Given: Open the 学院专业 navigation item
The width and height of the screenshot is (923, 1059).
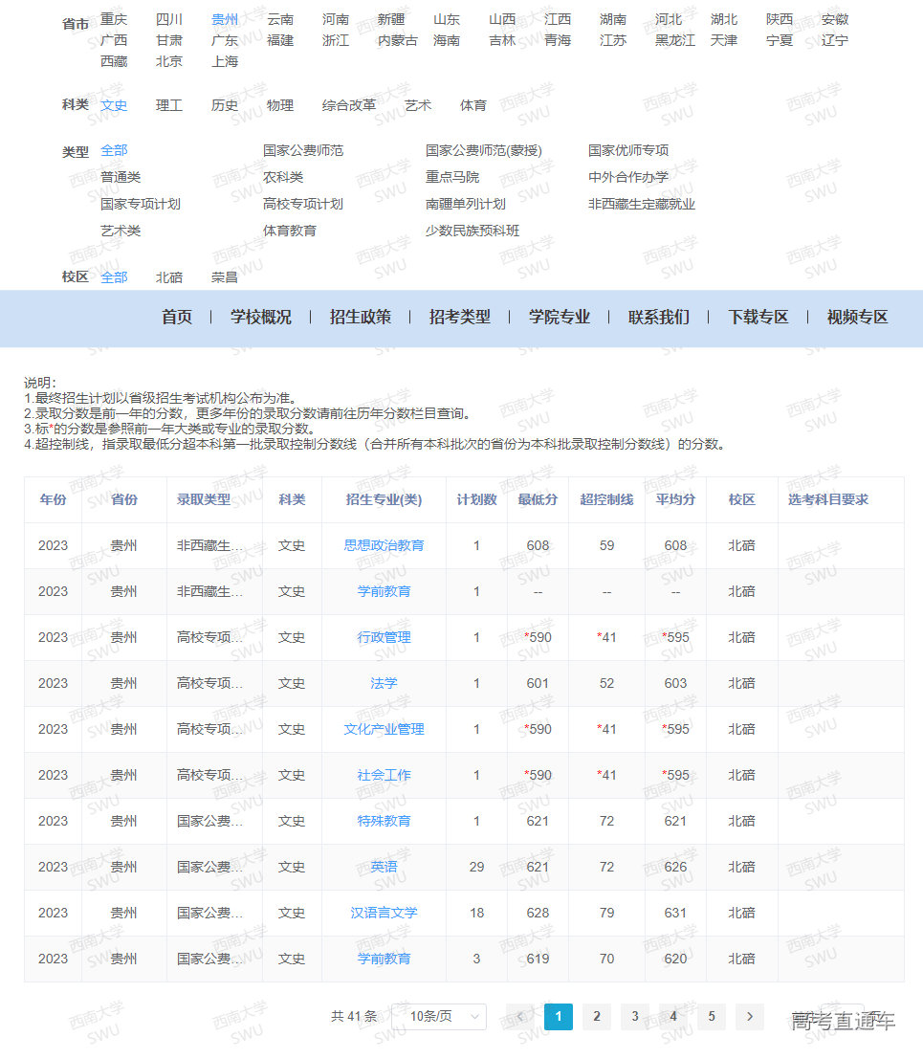Looking at the screenshot, I should 560,317.
